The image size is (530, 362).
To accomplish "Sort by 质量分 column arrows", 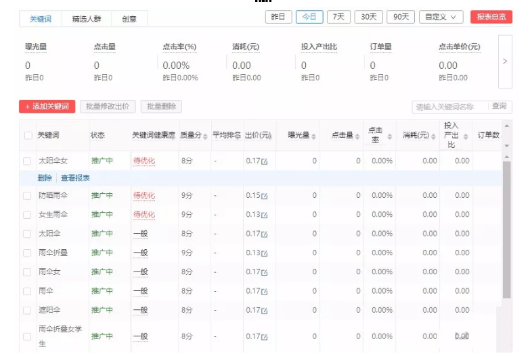I will point(205,136).
